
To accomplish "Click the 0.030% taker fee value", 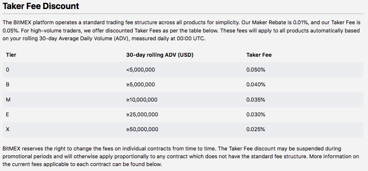I will coord(256,114).
